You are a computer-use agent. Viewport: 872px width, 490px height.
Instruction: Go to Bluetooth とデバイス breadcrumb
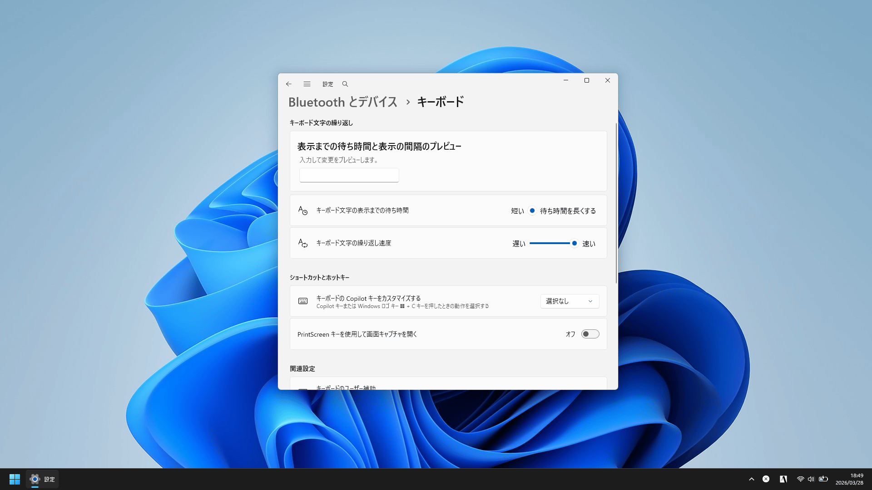pos(343,102)
